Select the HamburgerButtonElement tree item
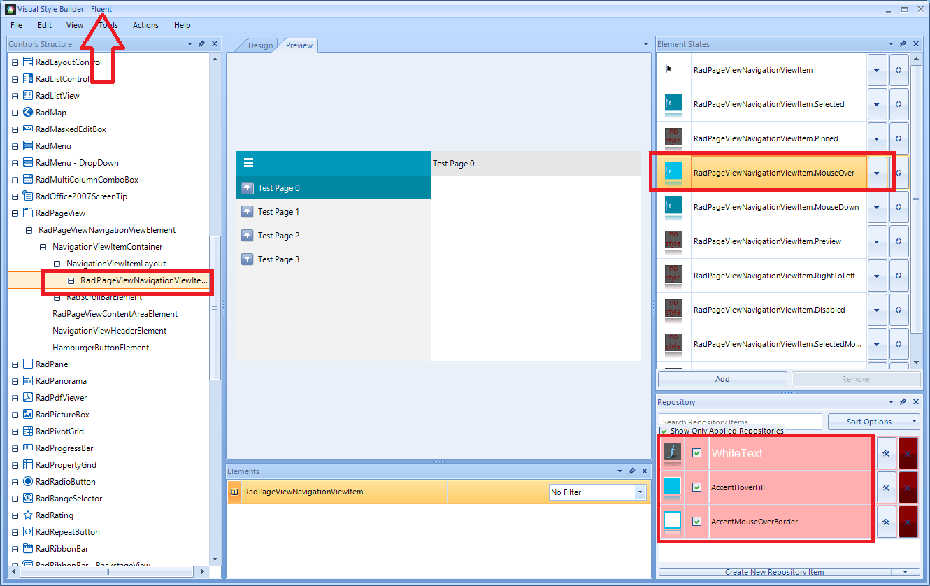The image size is (930, 586). 101,348
